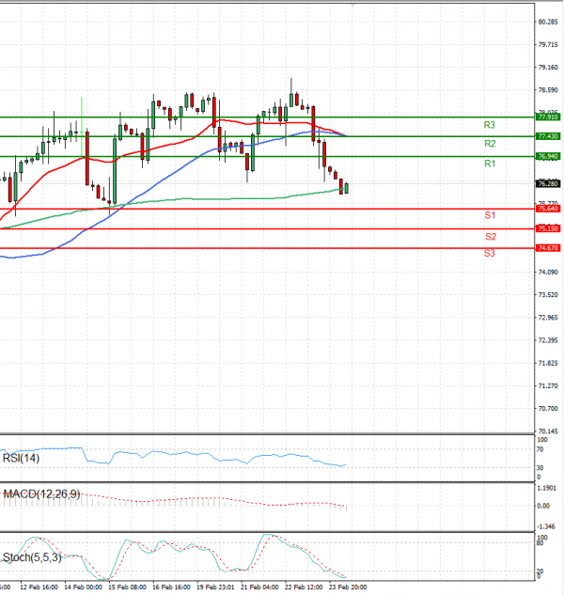Click the 21 Feb 04:00 time label

pyautogui.click(x=259, y=587)
